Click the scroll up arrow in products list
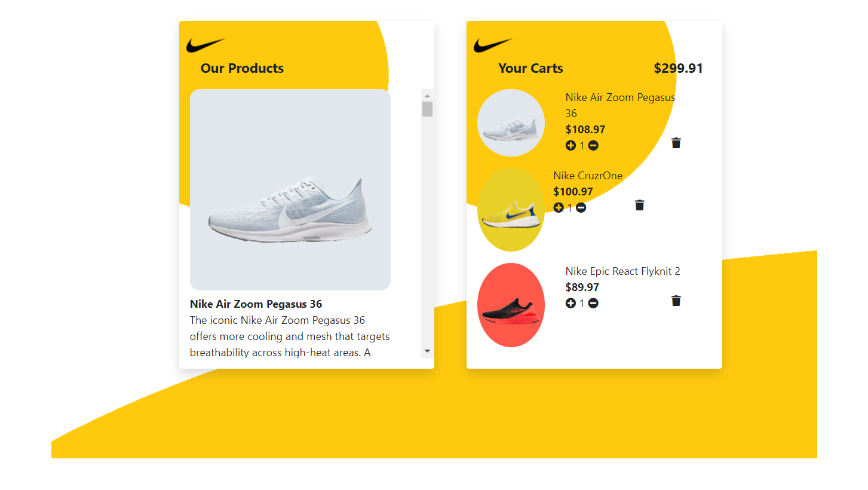868x490 pixels. (x=427, y=95)
